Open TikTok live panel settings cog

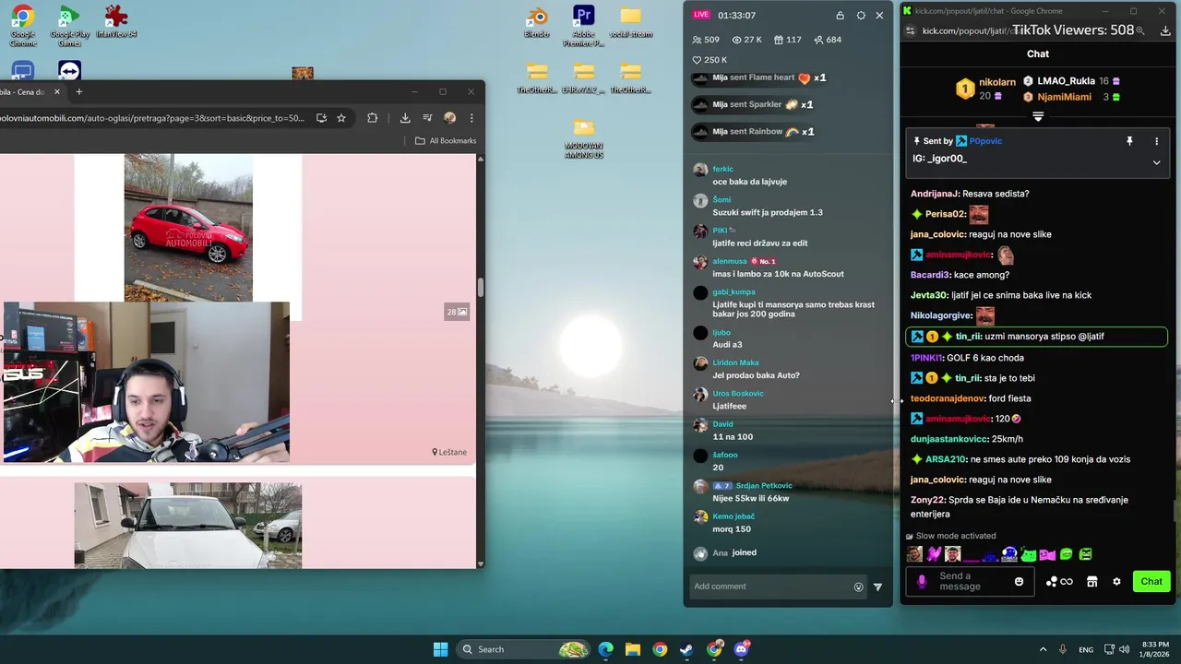861,16
